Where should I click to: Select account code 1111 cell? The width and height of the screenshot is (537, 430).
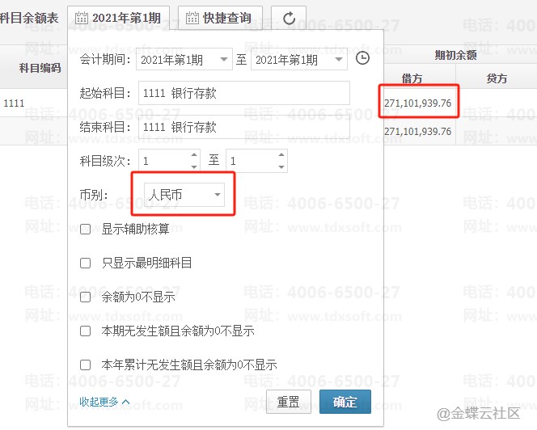click(x=14, y=103)
